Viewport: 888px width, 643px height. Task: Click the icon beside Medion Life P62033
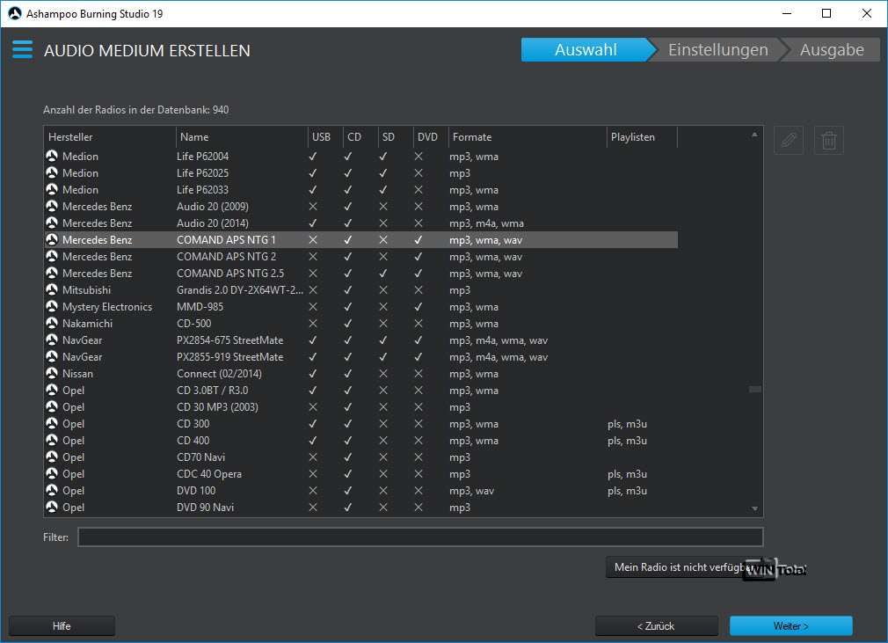pos(52,189)
